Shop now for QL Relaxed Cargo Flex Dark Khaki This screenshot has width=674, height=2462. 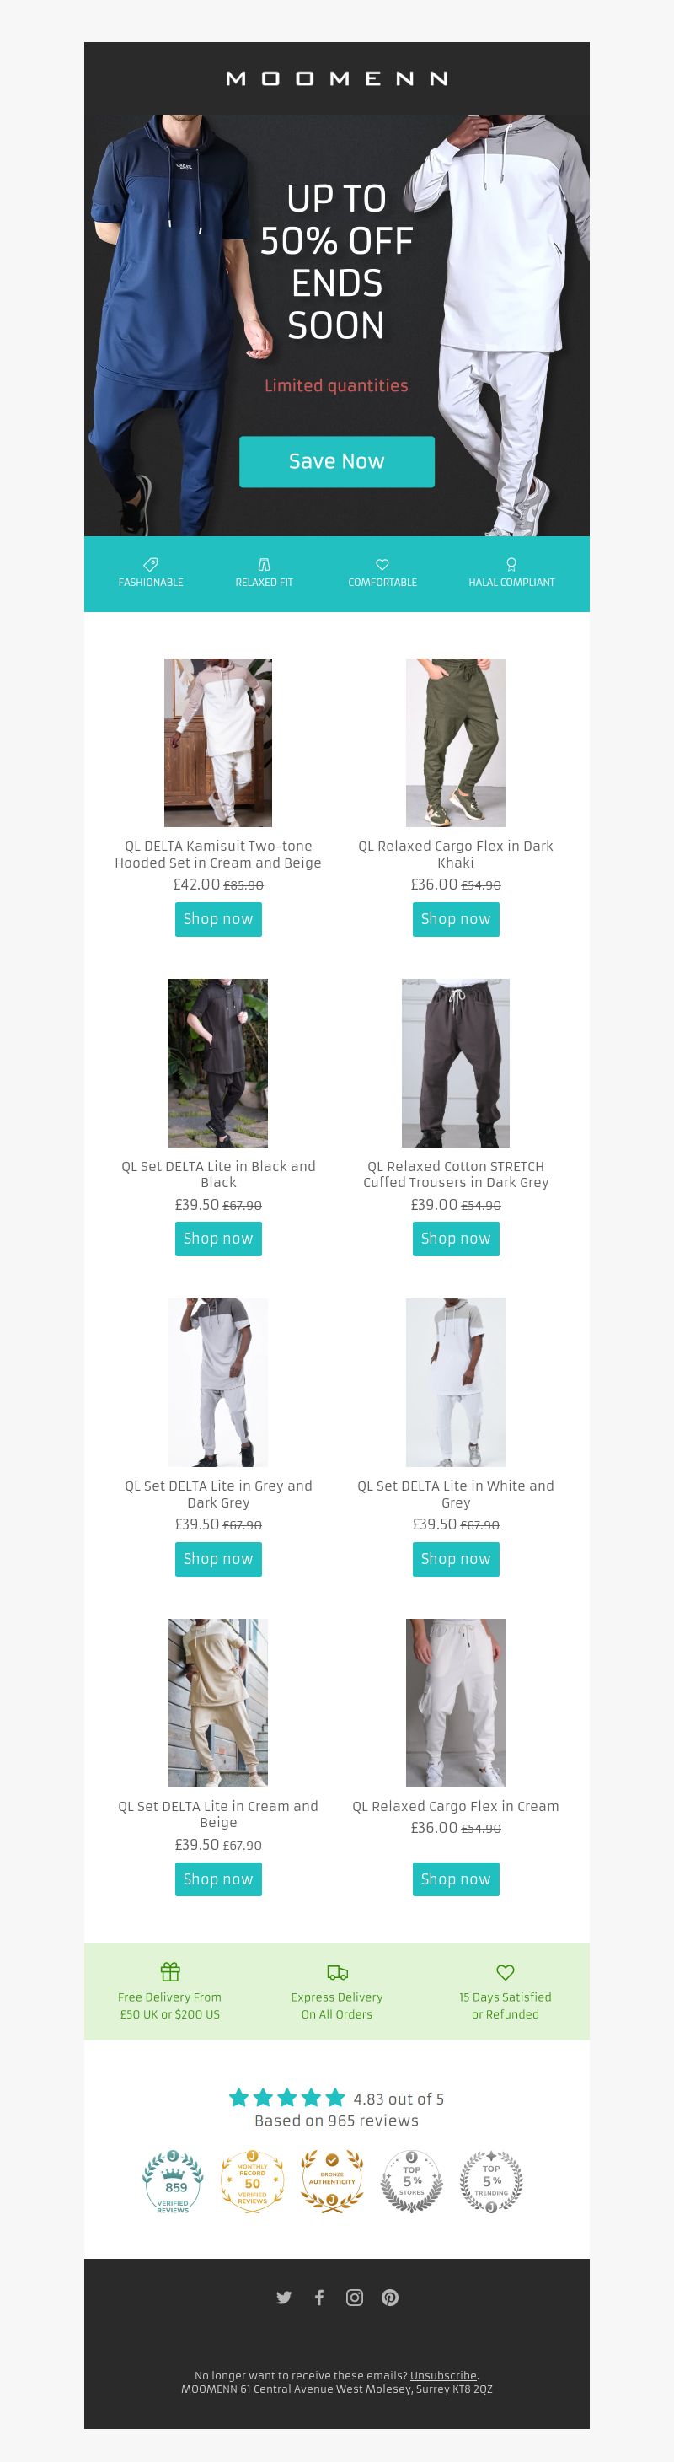(x=456, y=919)
